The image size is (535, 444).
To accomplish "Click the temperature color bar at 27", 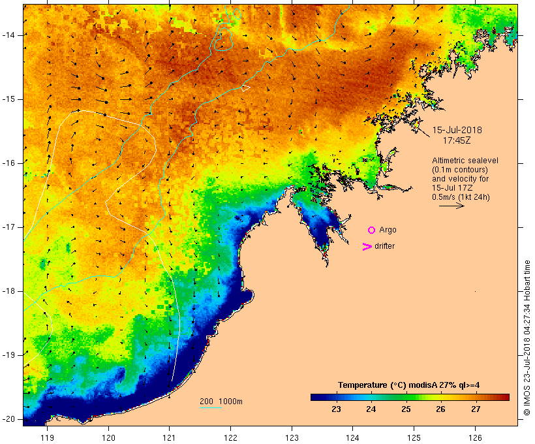I will point(475,397).
